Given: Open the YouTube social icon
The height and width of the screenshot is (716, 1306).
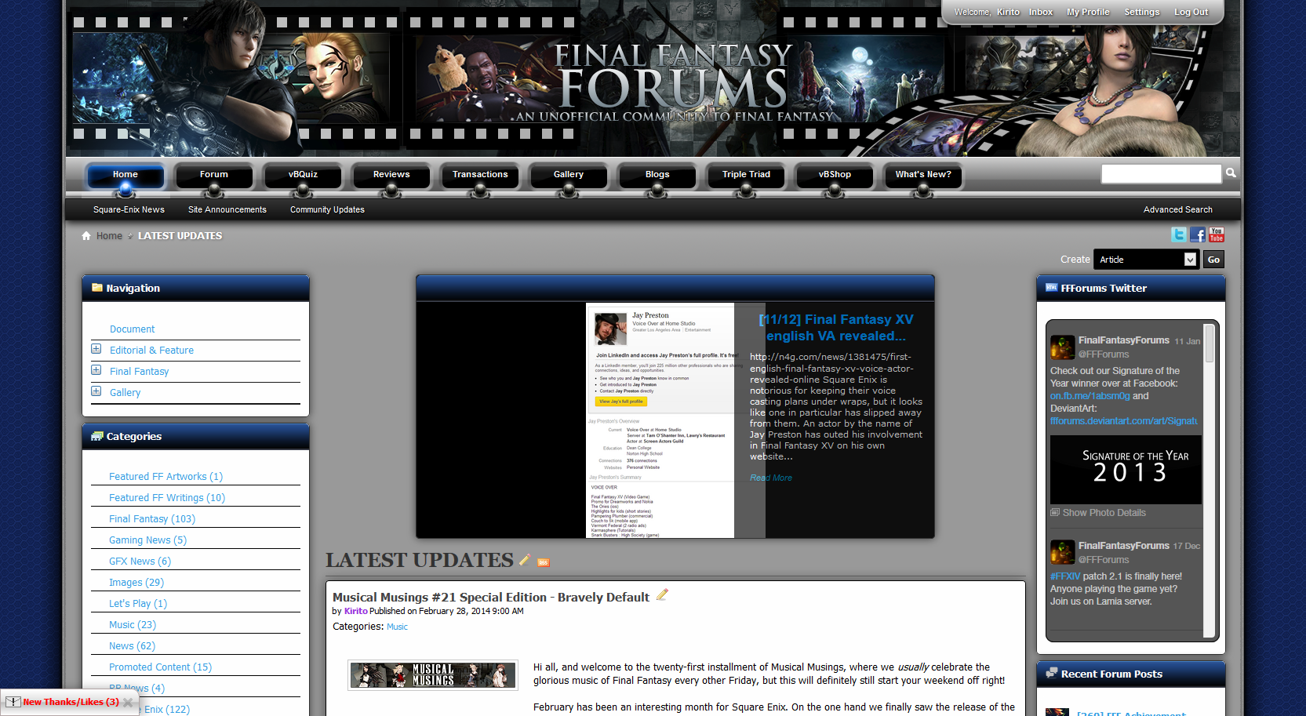Looking at the screenshot, I should pos(1217,234).
